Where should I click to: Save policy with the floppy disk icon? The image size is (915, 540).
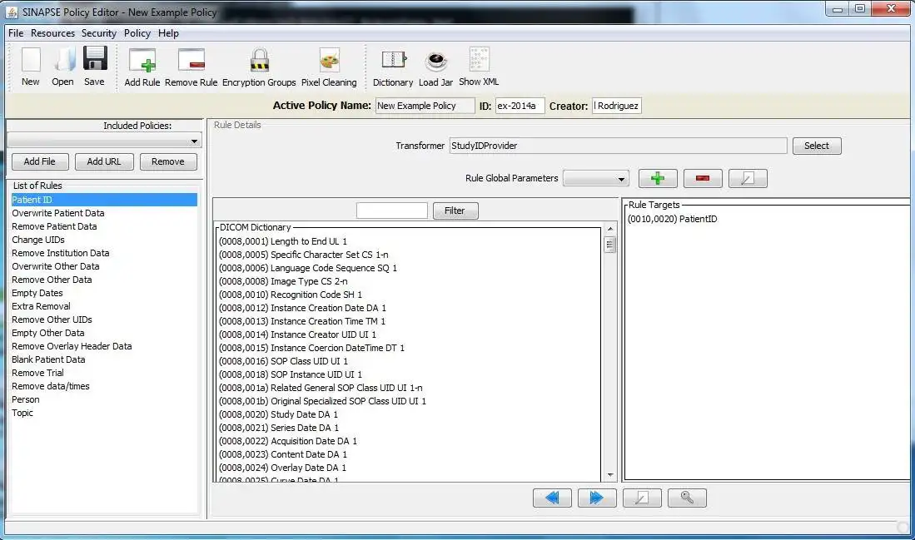(x=95, y=58)
